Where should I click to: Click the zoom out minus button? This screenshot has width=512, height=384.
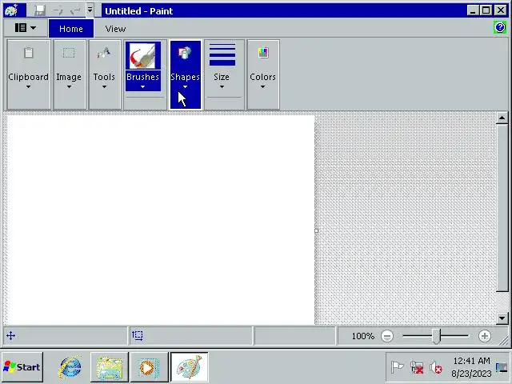(x=387, y=336)
